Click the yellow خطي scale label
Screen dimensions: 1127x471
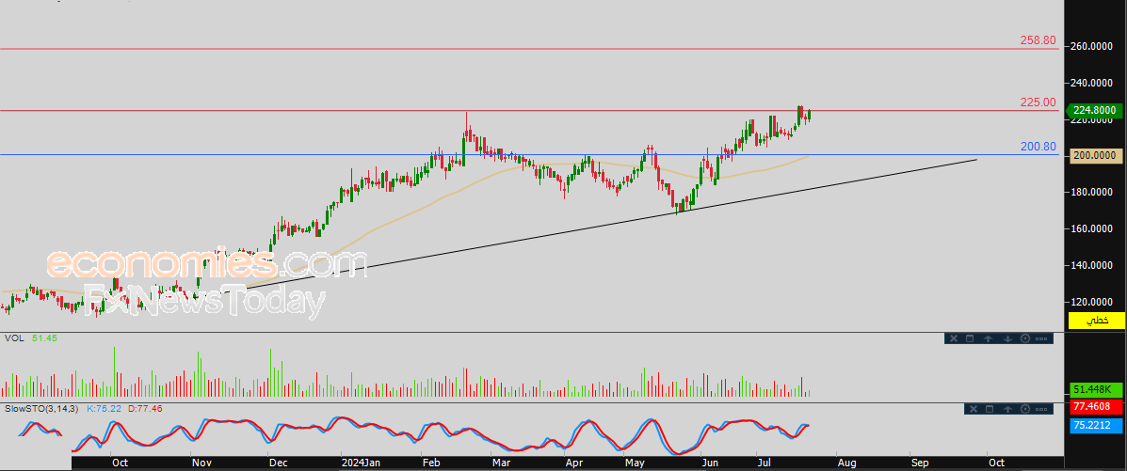1096,321
